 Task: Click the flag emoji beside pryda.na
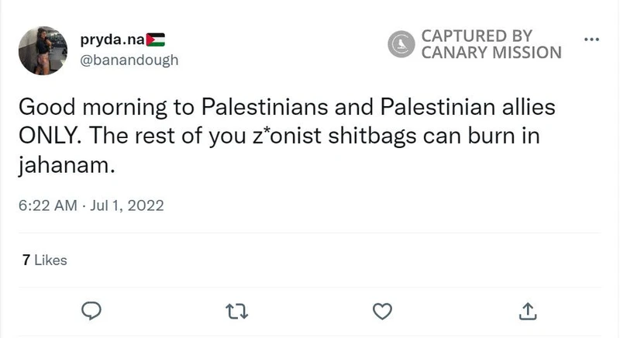coord(155,40)
